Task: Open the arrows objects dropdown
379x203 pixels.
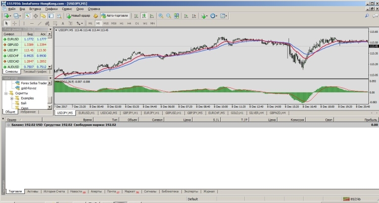Action: click(x=79, y=23)
